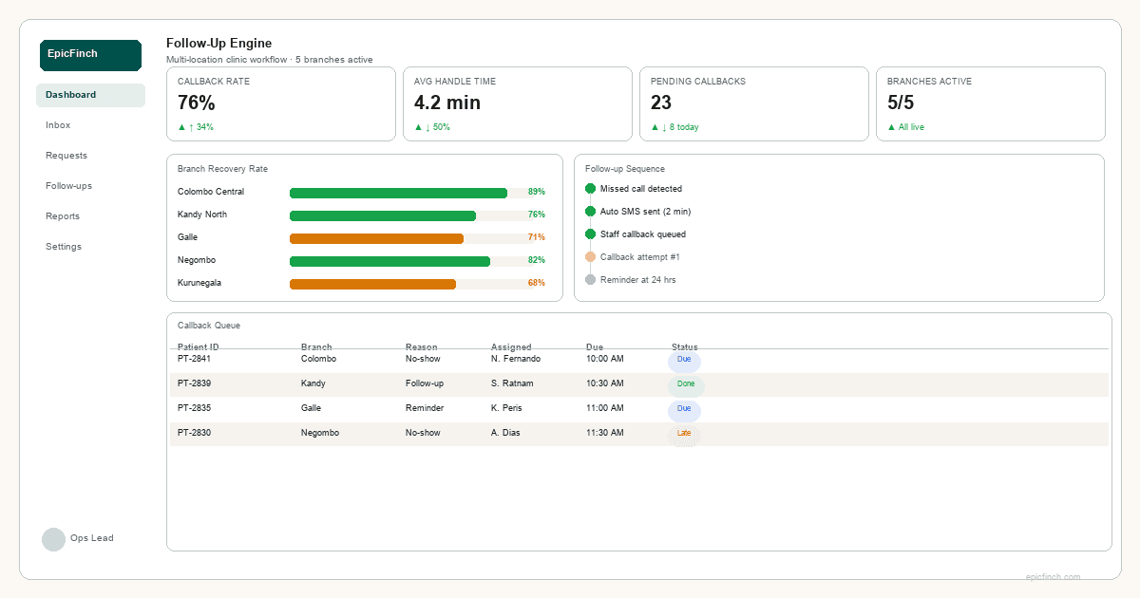The image size is (1140, 598).
Task: Toggle the Done status badge for PT-2839
Action: coord(684,384)
